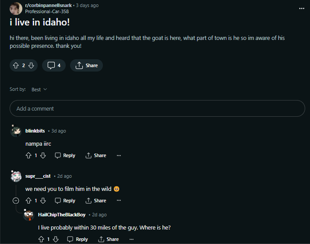View HailChipTheBlackBoy's profile
The height and width of the screenshot is (244, 310).
[x=62, y=215]
